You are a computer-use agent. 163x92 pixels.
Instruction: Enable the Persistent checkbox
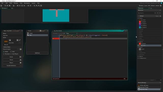(x=4, y=54)
